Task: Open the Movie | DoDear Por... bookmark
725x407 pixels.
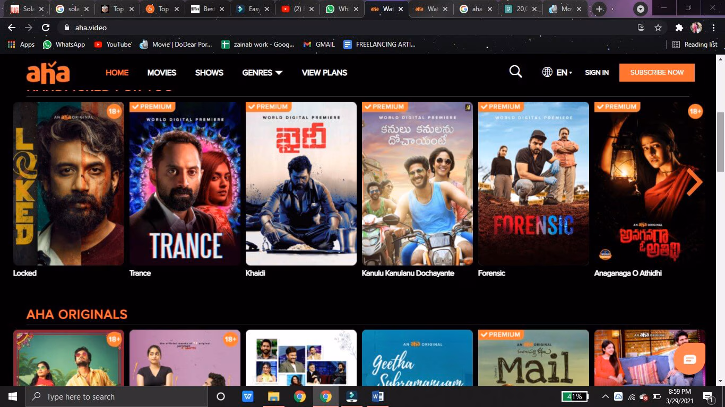Action: tap(176, 45)
